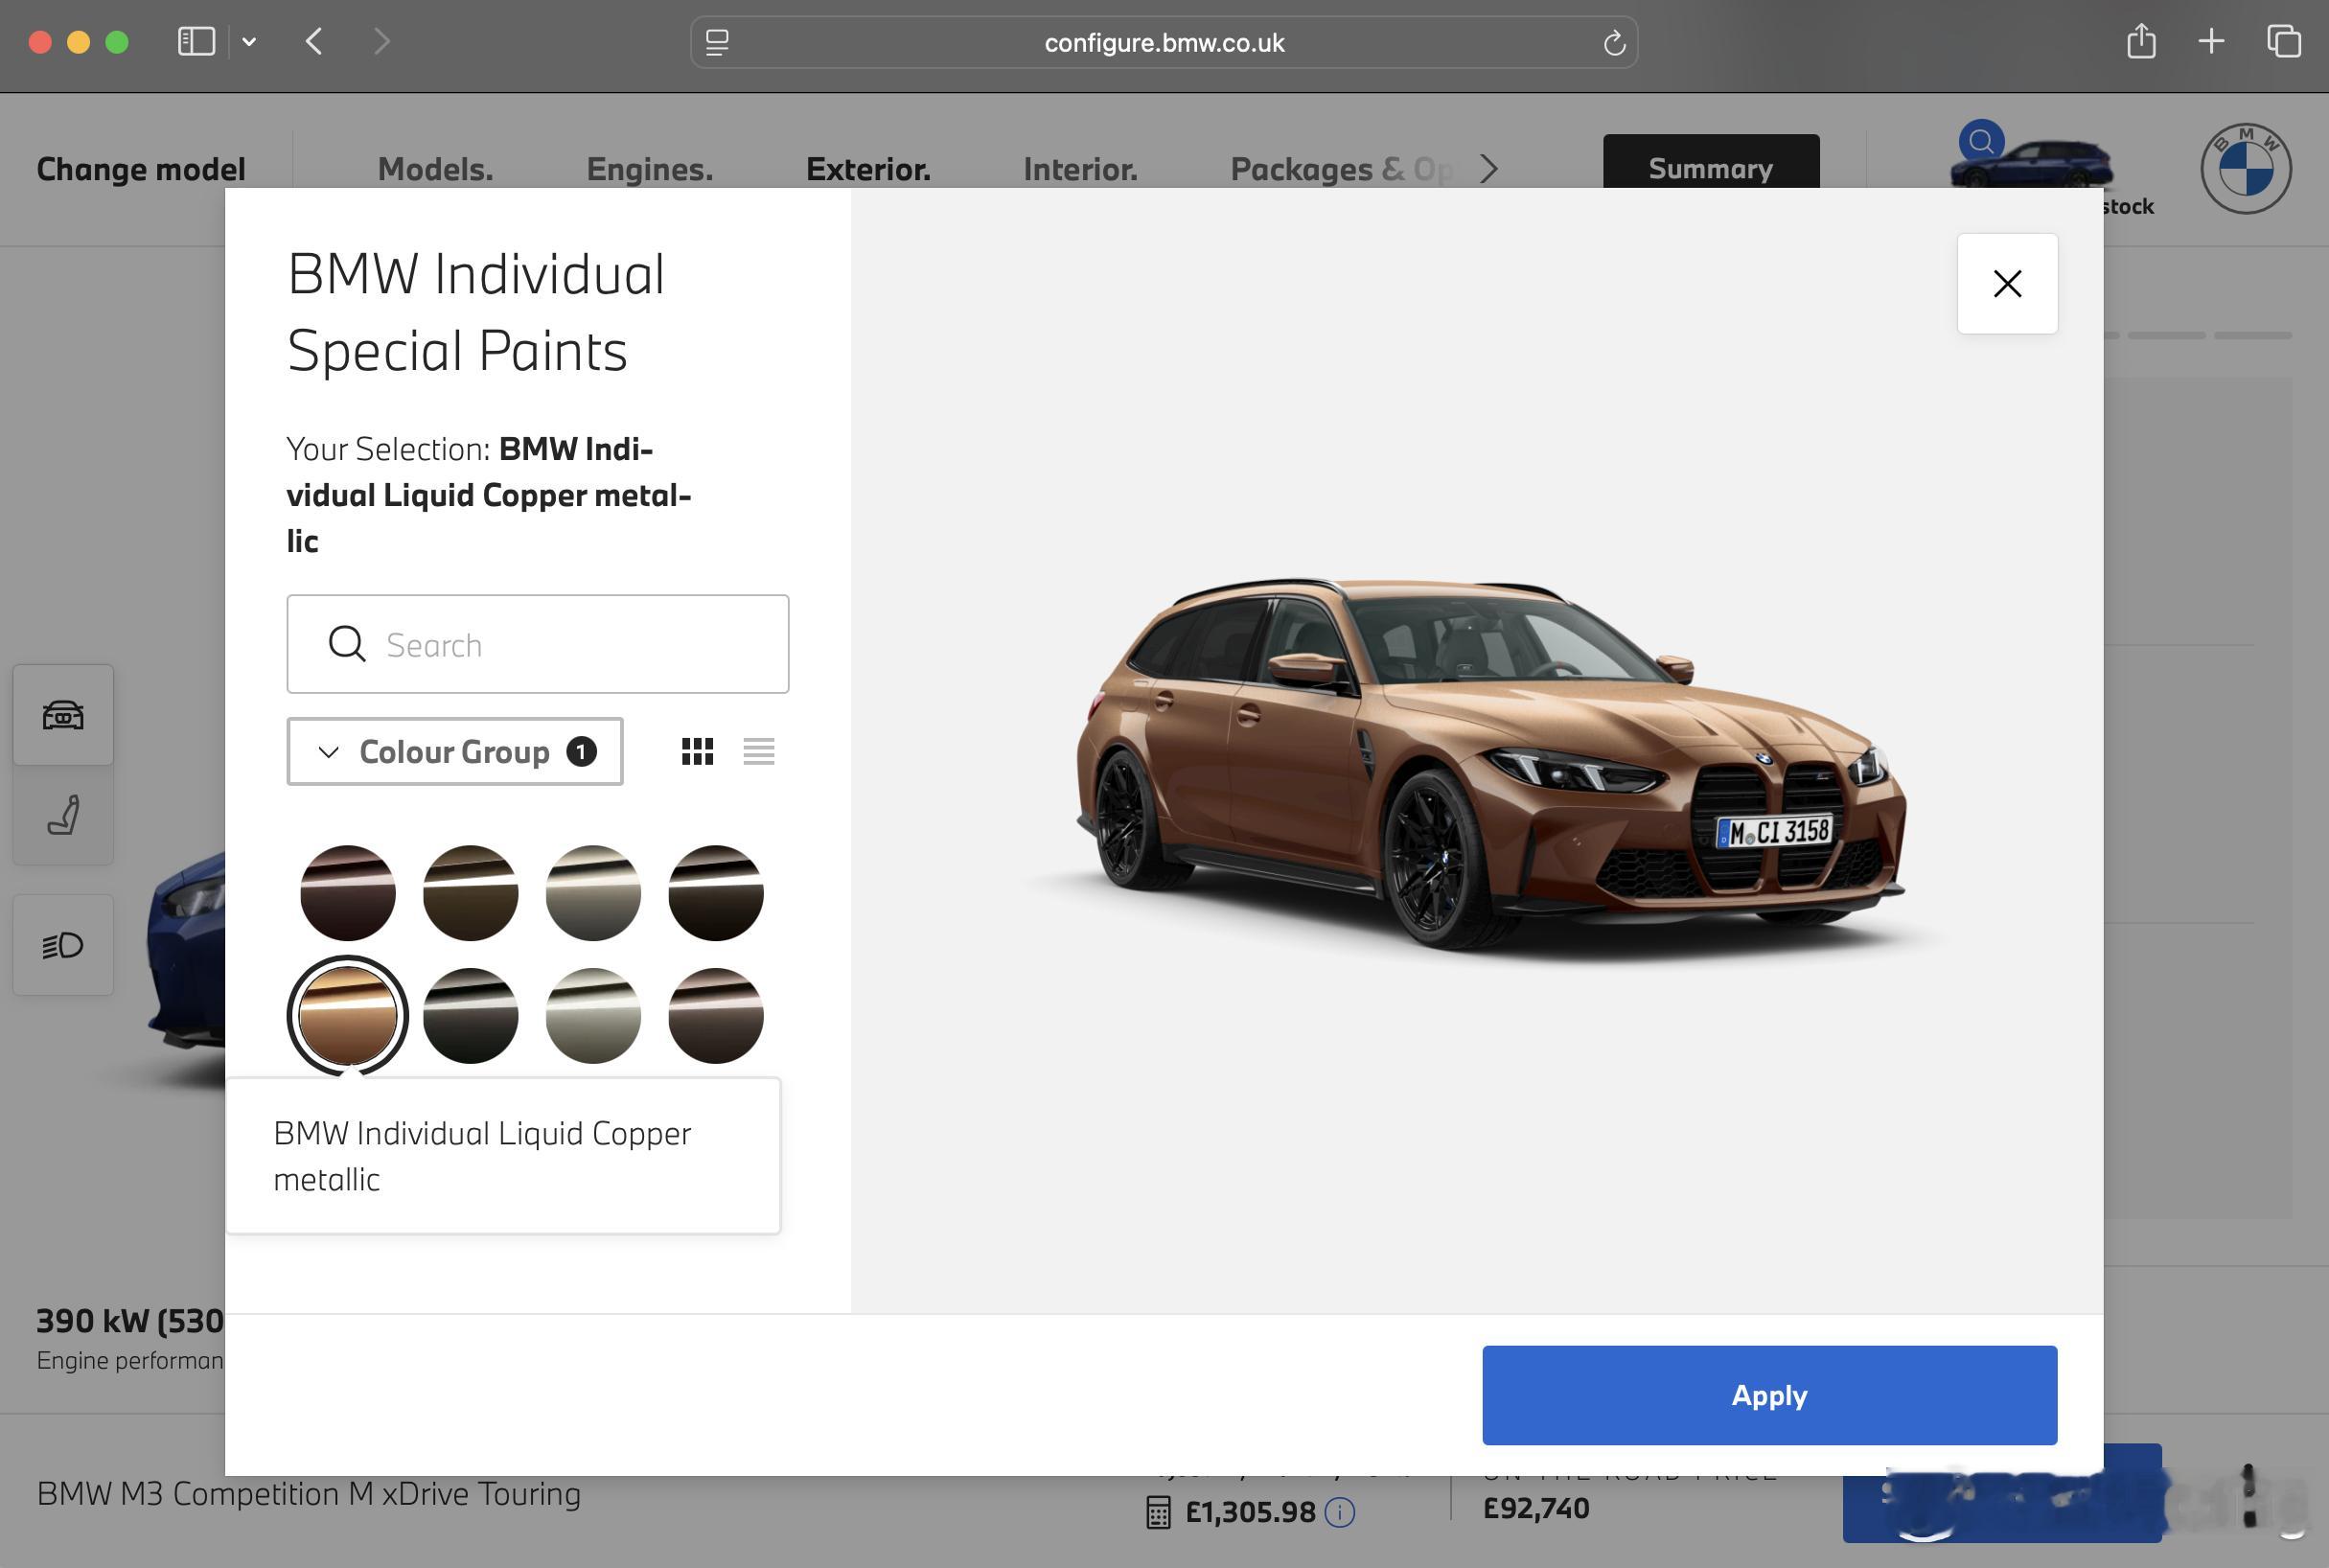The width and height of the screenshot is (2329, 1568).
Task: Open the Safari Share menu
Action: click(x=2141, y=41)
